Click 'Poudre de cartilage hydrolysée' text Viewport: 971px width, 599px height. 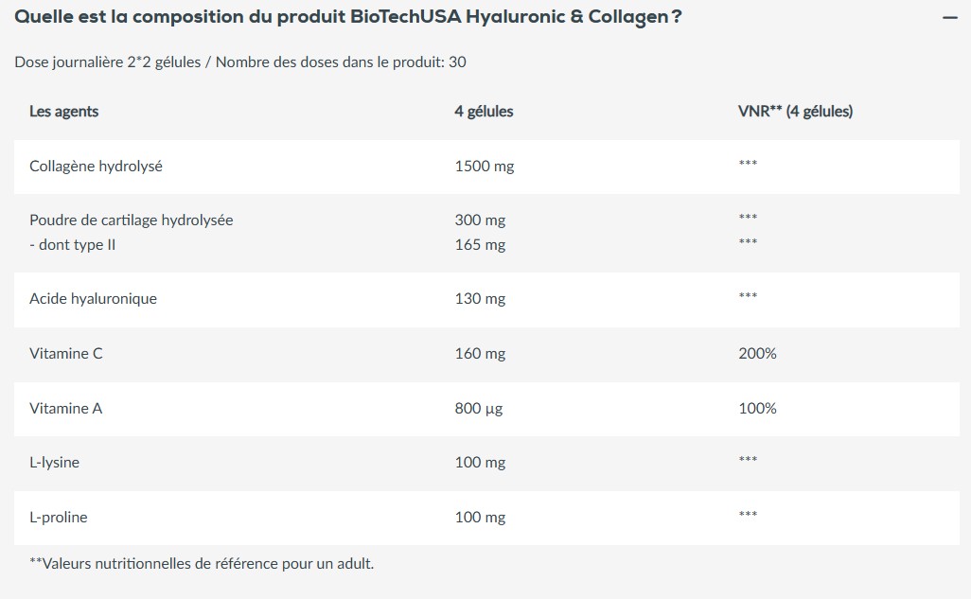tap(131, 220)
